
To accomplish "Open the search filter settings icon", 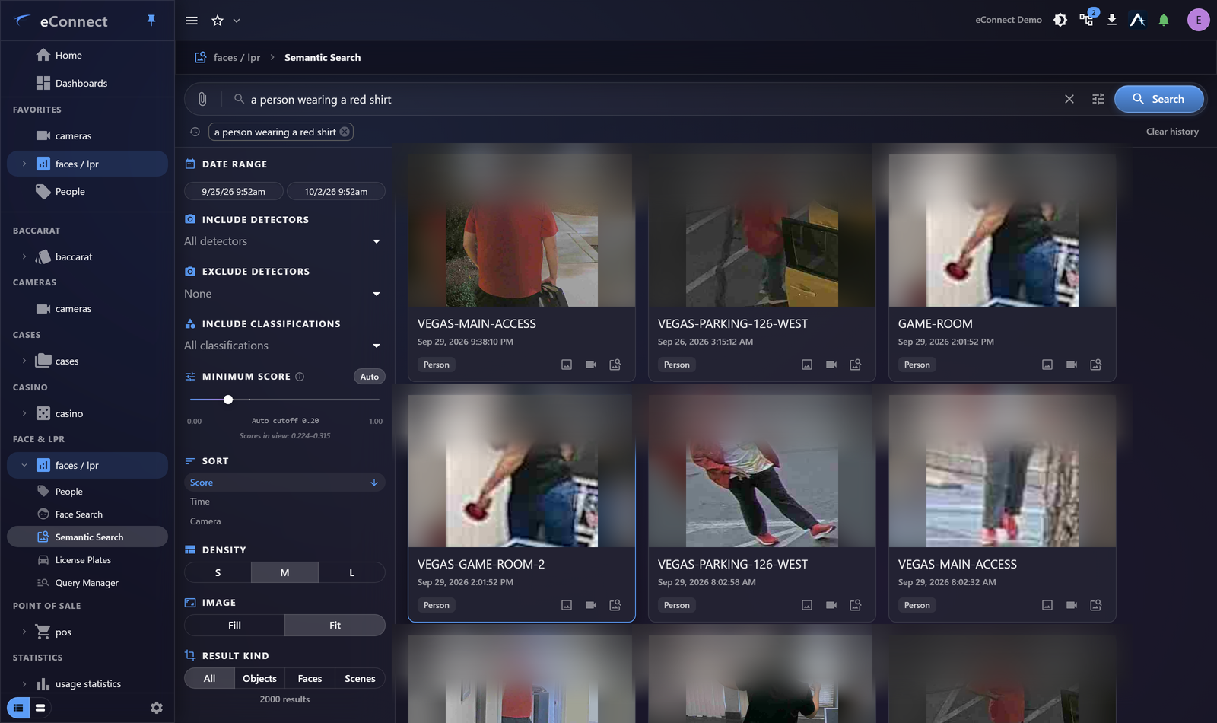I will coord(1098,99).
